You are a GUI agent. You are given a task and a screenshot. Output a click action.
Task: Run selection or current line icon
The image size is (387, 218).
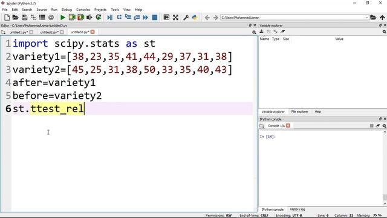89,18
